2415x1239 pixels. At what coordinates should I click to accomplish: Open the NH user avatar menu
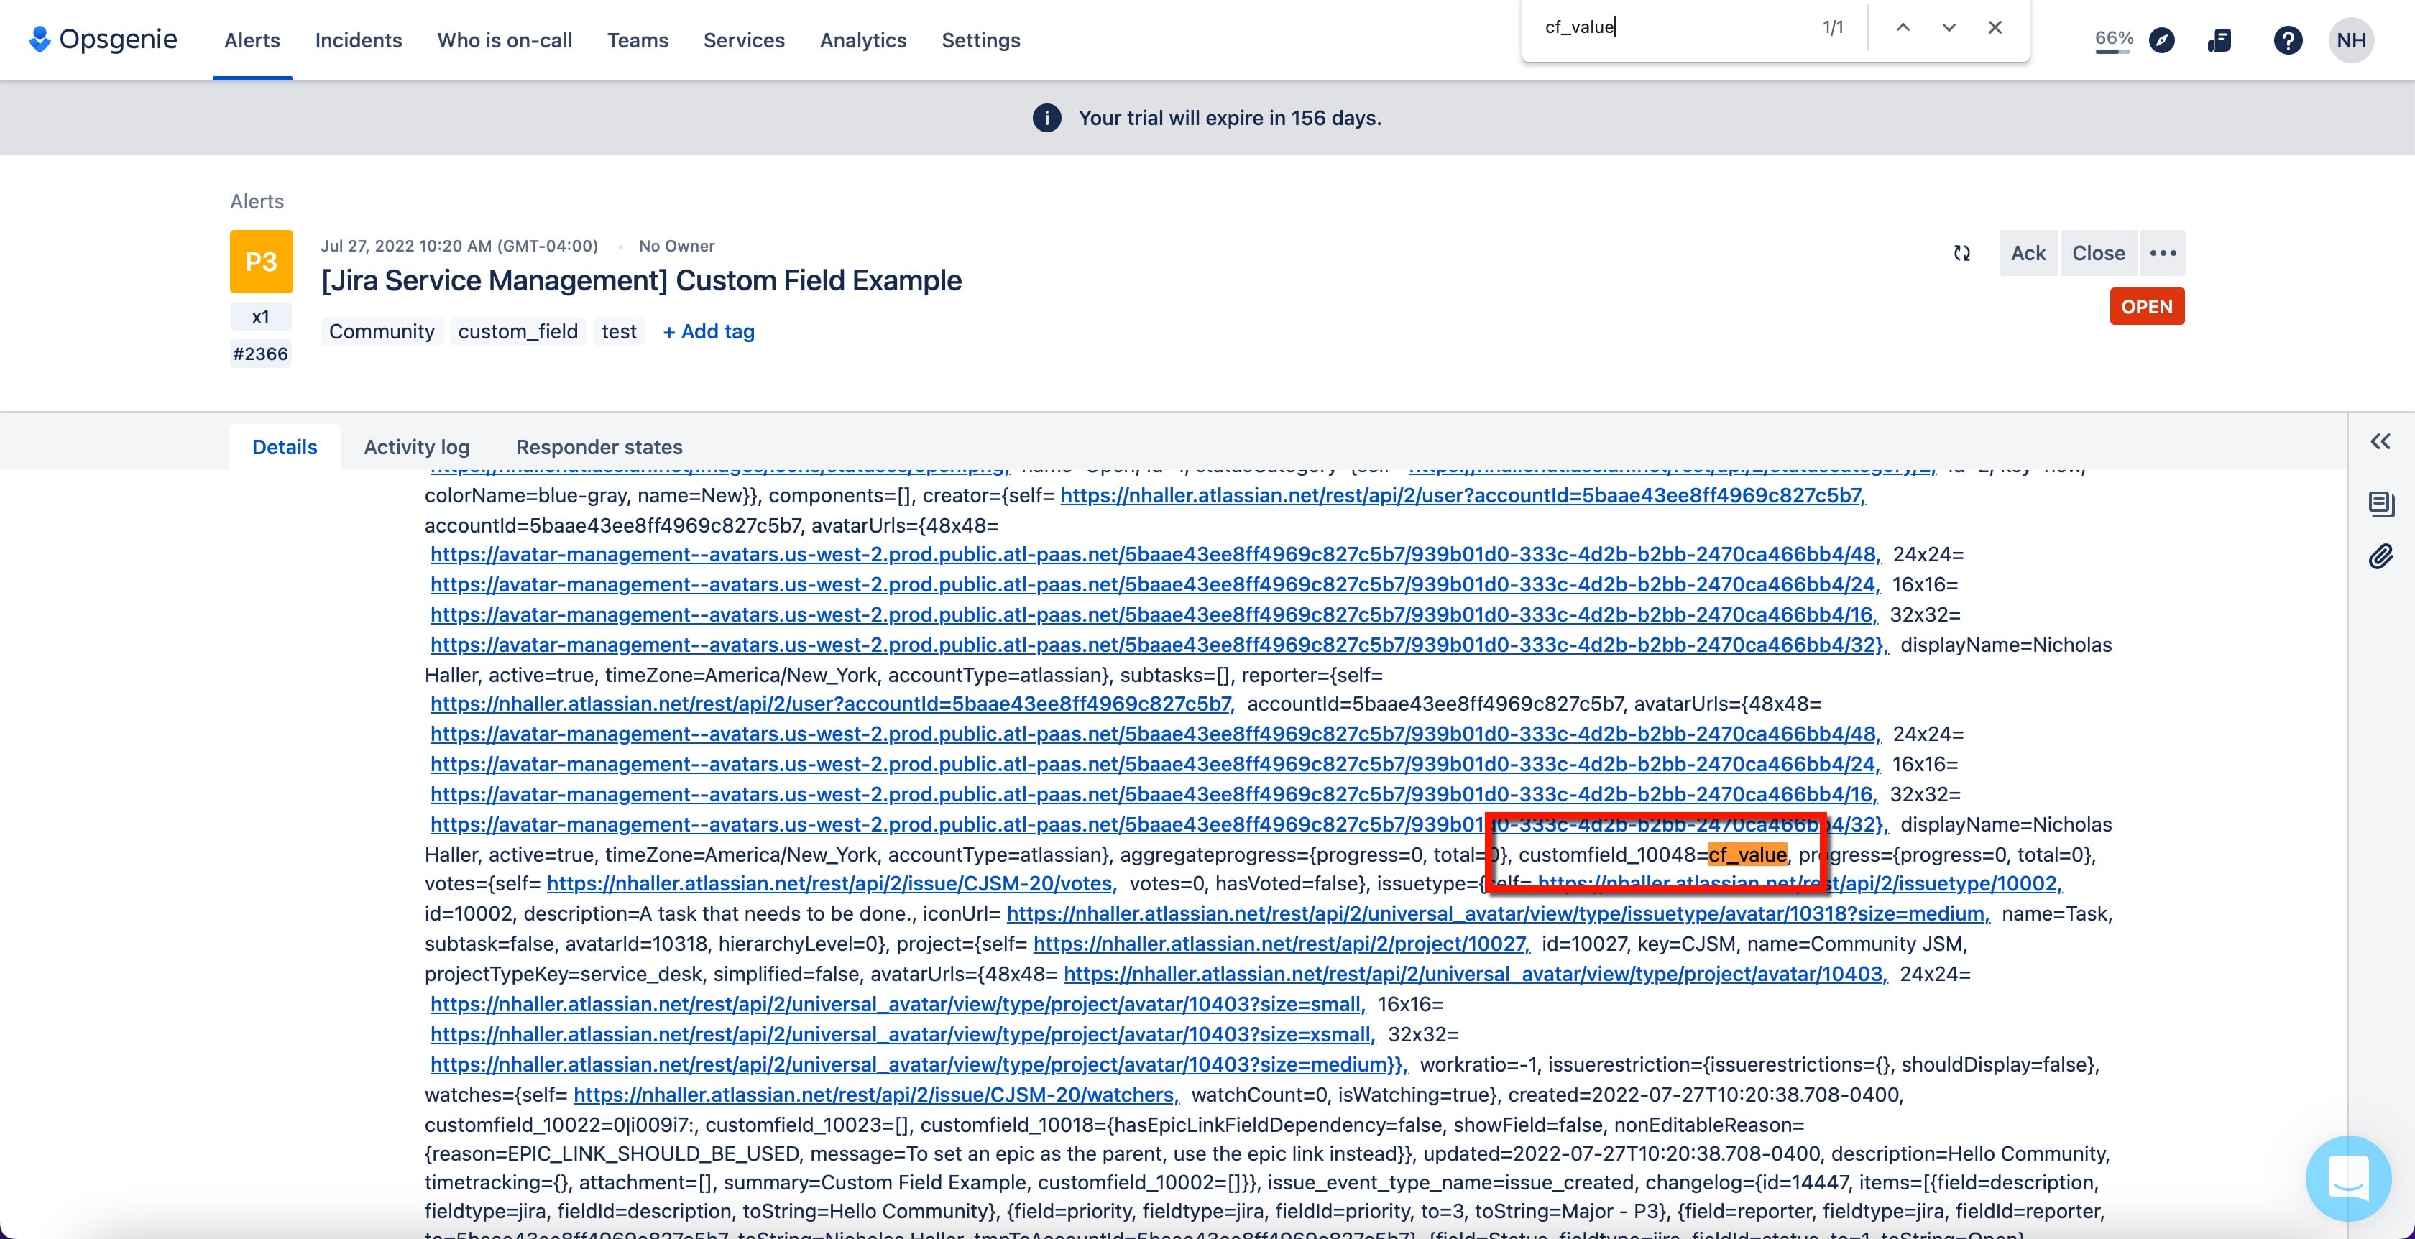(2350, 40)
